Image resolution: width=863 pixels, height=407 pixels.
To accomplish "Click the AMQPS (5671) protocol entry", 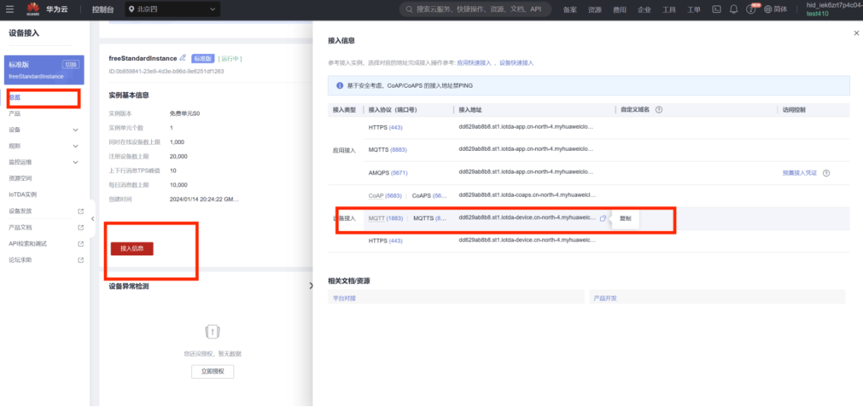I will (387, 173).
